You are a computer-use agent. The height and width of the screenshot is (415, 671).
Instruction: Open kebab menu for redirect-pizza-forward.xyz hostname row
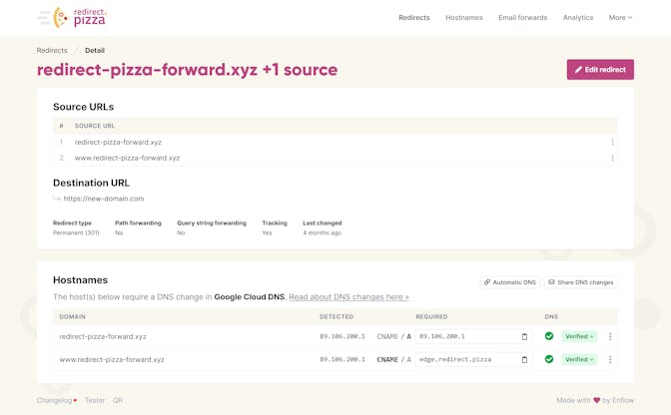[610, 337]
